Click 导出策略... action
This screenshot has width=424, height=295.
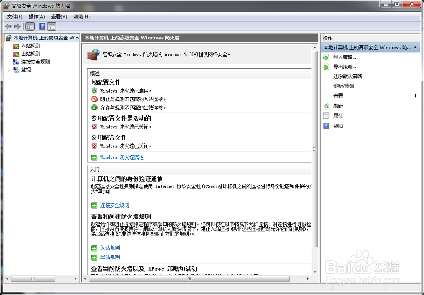(344, 67)
